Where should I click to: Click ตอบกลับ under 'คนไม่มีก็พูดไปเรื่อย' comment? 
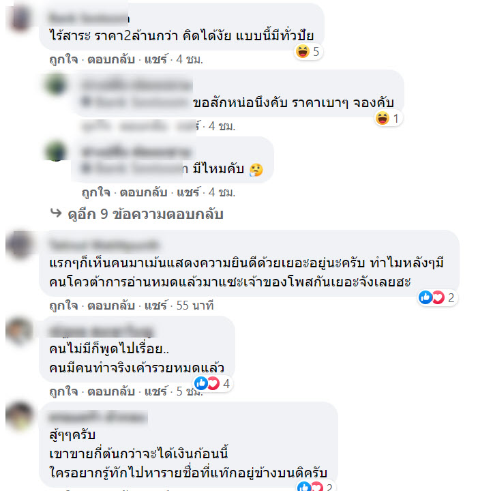click(111, 391)
